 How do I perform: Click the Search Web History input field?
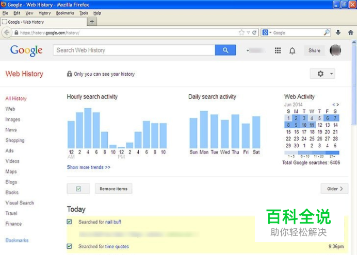coord(134,50)
